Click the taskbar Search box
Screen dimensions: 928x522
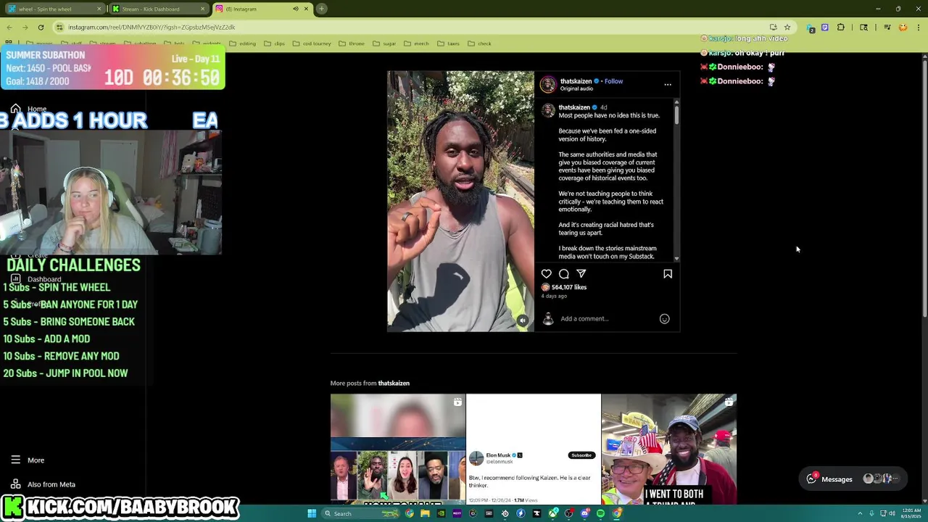click(x=361, y=513)
